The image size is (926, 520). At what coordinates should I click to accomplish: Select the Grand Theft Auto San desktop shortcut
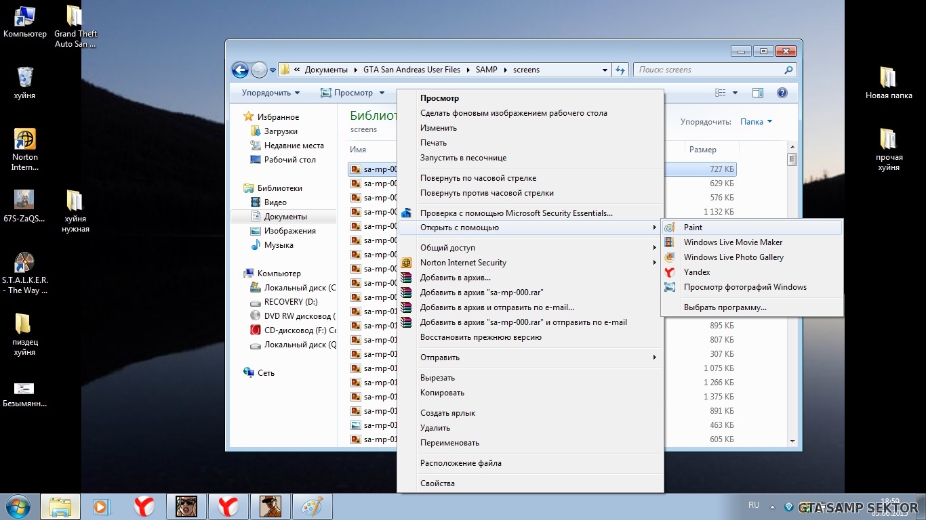click(75, 27)
